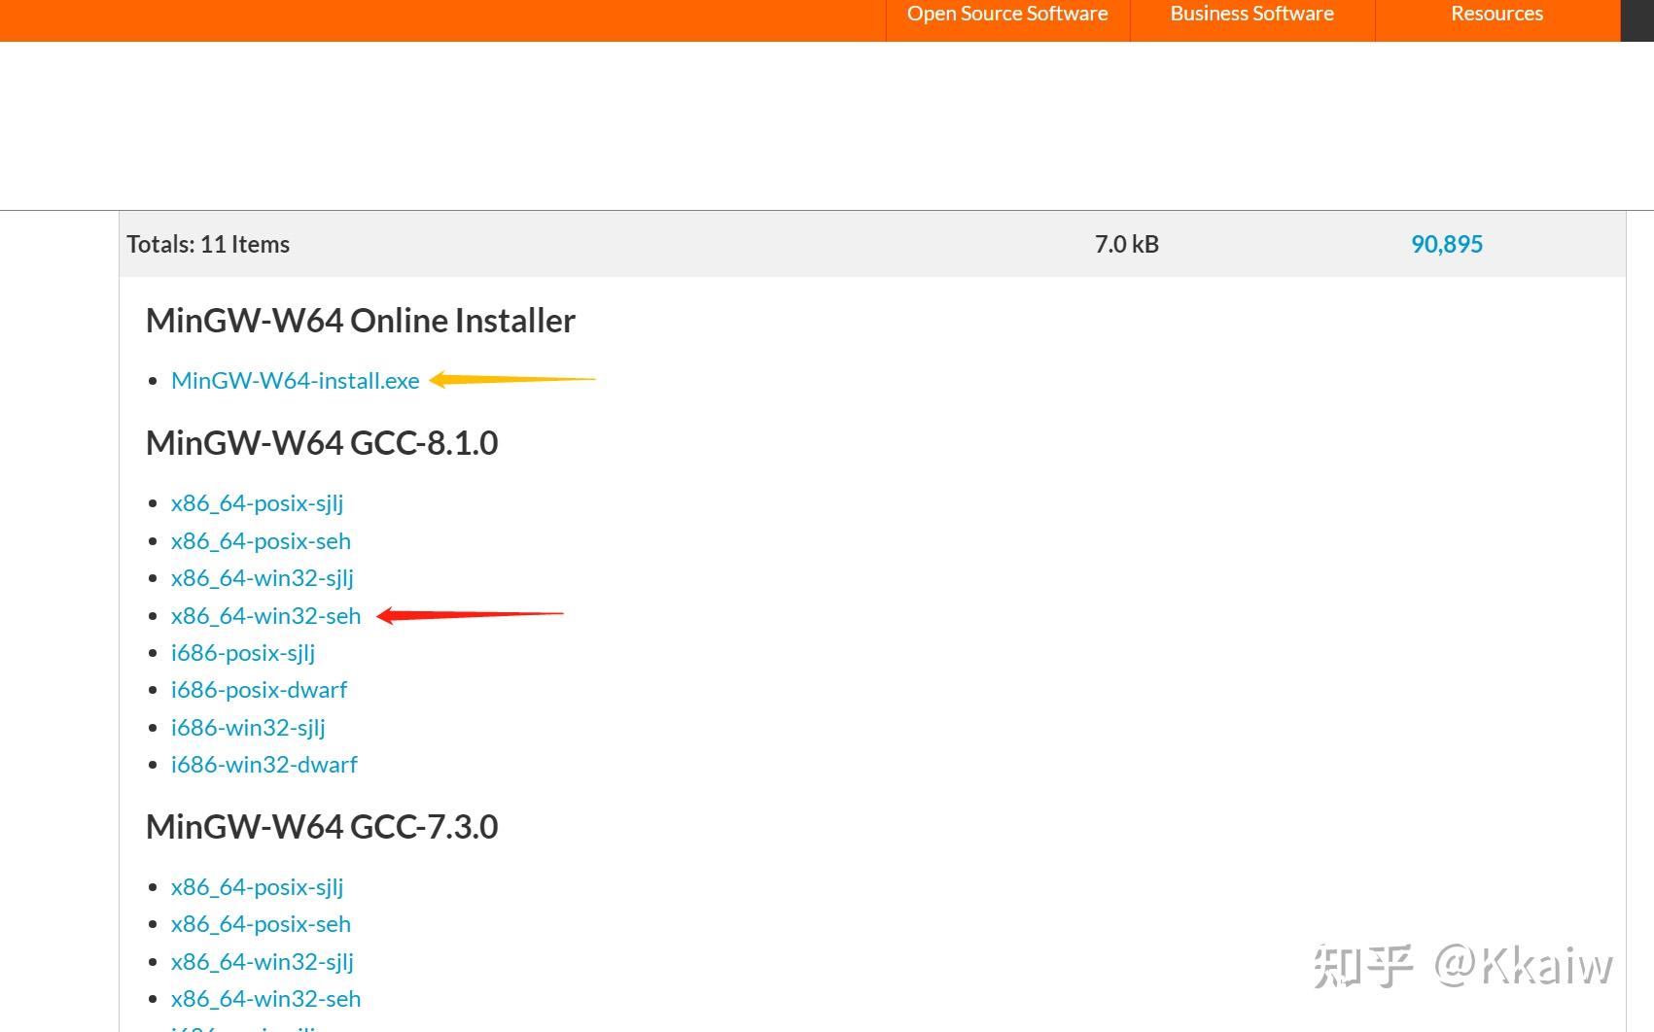Open x86_64-win32-seh under GCC-8.1.0
The image size is (1654, 1032).
click(x=265, y=615)
